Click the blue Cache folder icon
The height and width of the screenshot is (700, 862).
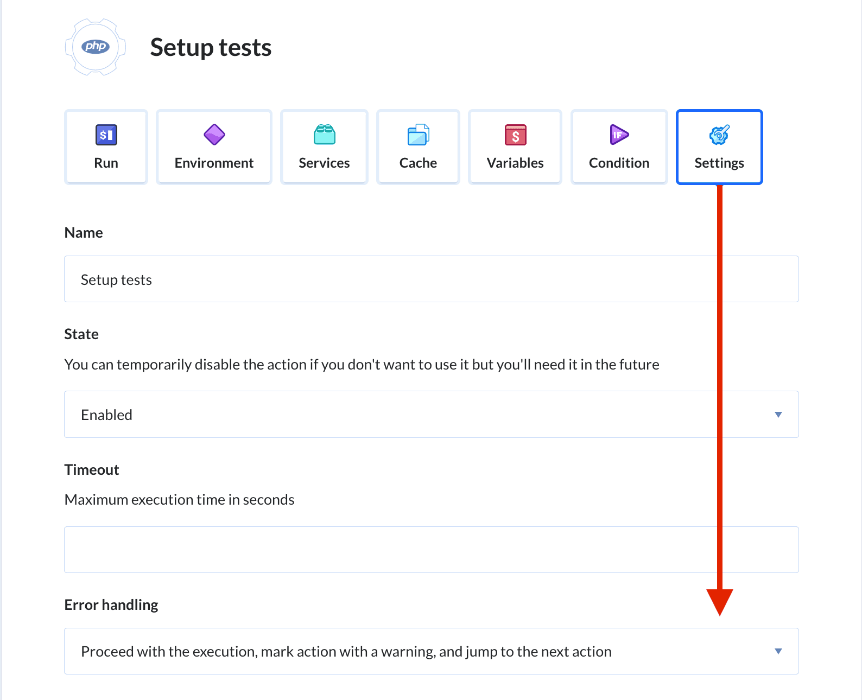(418, 135)
